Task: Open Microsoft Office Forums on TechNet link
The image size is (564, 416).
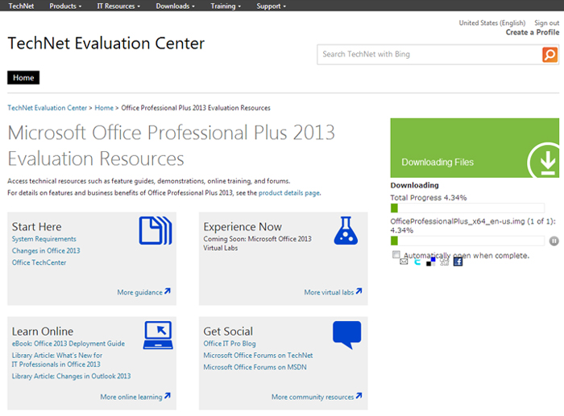Action: tap(258, 356)
